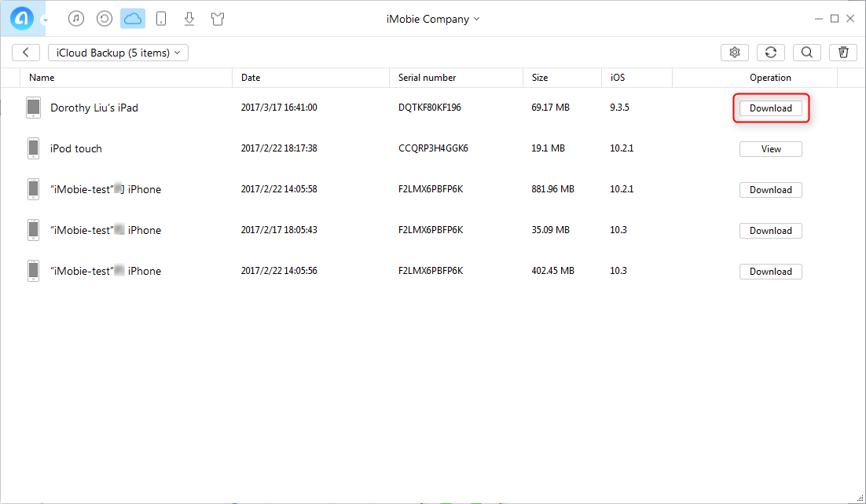Screen dimensions: 866x504
Task: Click the iOS version 9.3.5 cell
Action: point(620,108)
